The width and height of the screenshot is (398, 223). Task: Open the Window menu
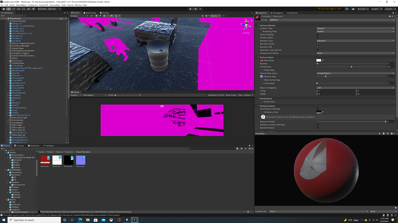click(x=76, y=5)
